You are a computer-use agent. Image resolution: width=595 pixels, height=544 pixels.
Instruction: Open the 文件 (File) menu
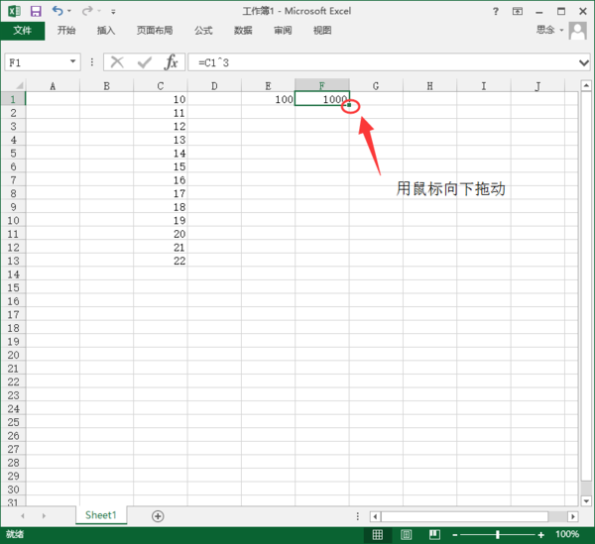22,31
